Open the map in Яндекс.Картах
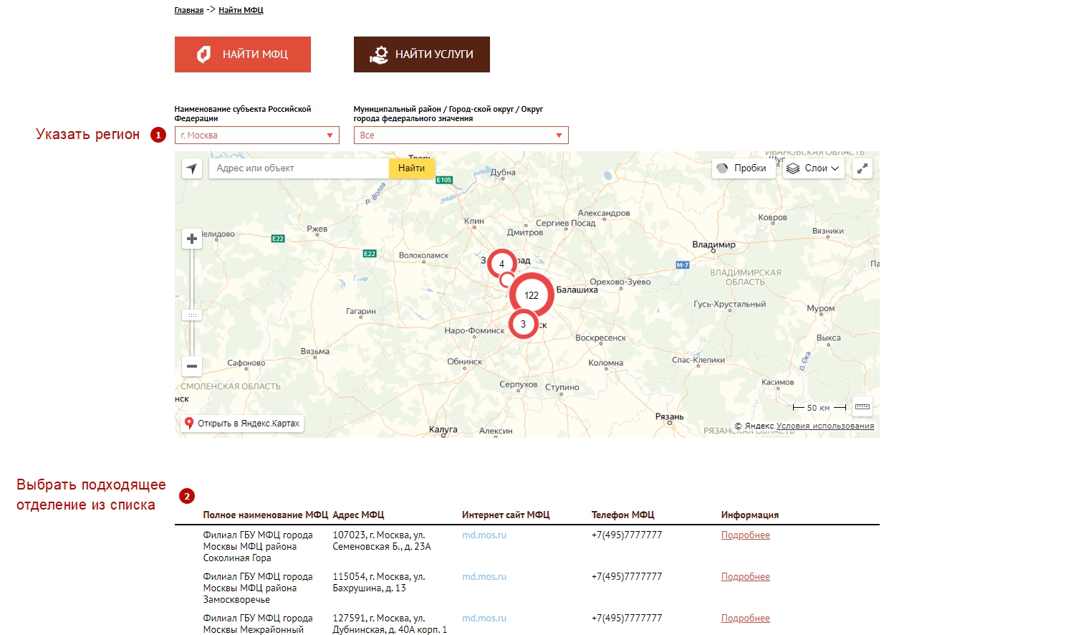The height and width of the screenshot is (635, 1091). tap(242, 424)
